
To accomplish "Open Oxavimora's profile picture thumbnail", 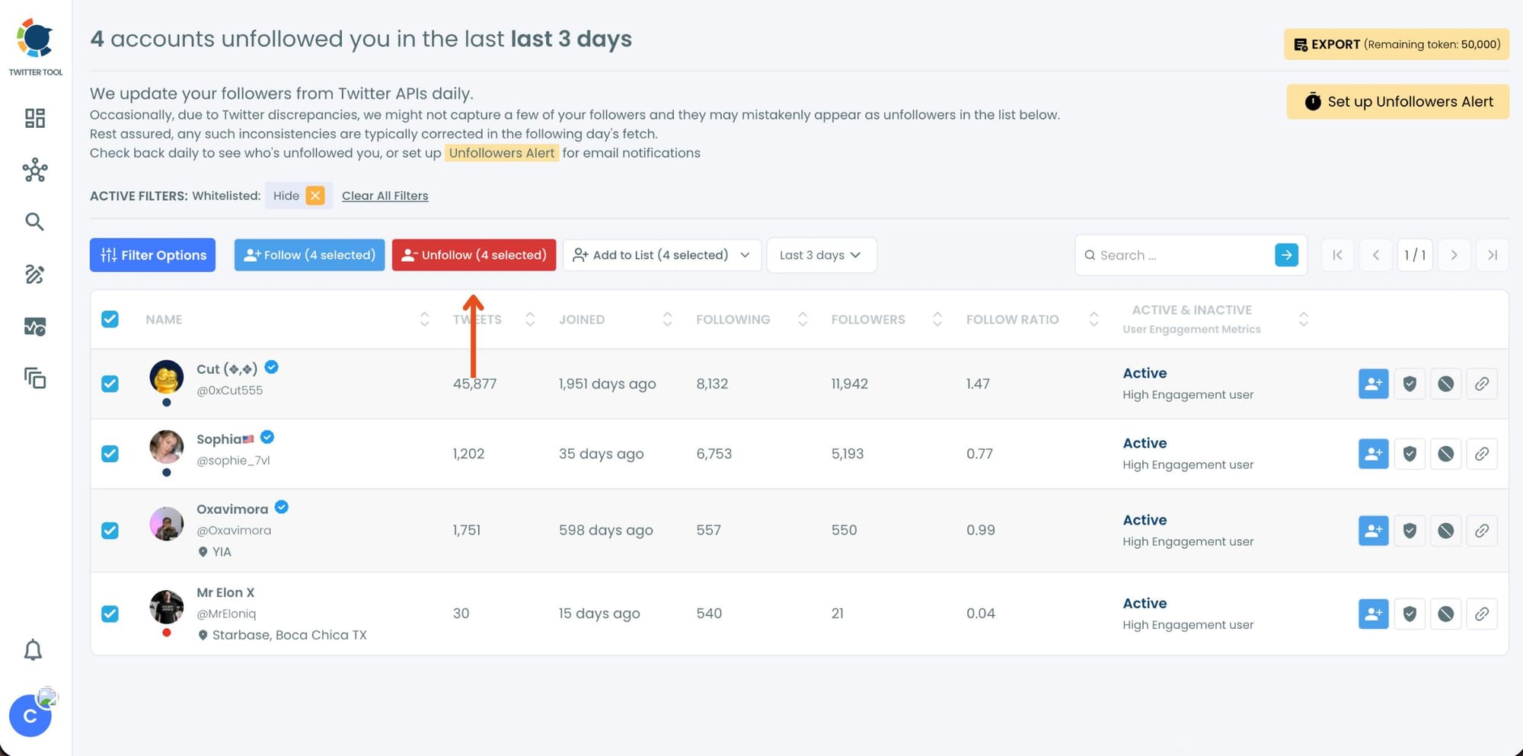I will (x=167, y=524).
